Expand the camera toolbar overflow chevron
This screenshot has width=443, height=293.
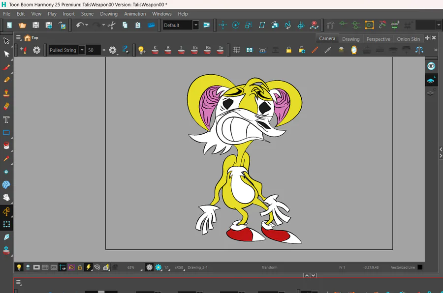pos(436,50)
